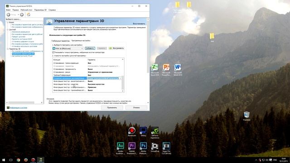
Task: Open the Back button history dropdown arrow
Action: coord(18,14)
